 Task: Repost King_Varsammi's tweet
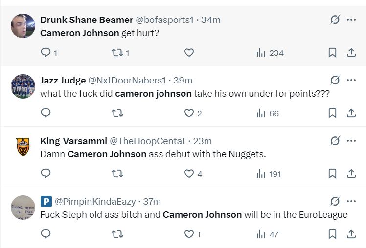(117, 174)
